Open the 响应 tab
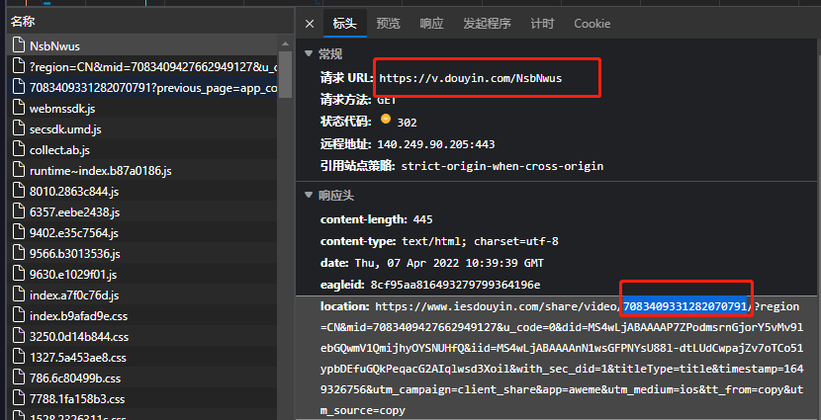The image size is (821, 420). pyautogui.click(x=431, y=24)
